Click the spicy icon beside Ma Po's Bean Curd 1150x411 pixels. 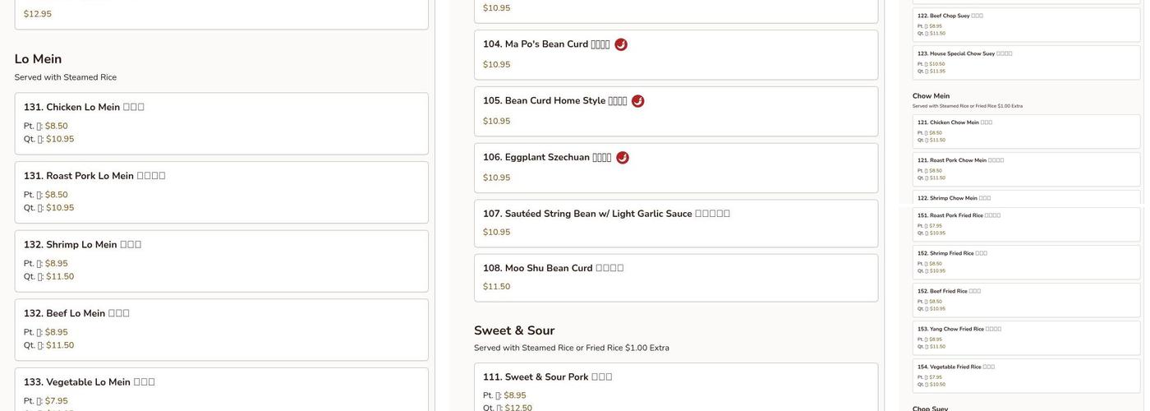(621, 44)
